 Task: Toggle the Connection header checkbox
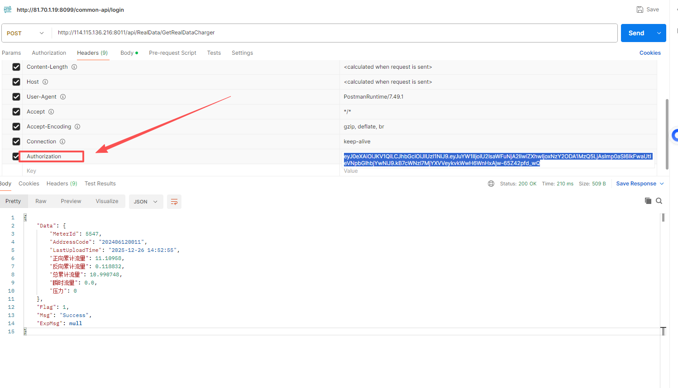pos(16,142)
